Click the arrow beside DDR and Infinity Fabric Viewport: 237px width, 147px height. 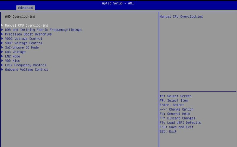(2, 30)
